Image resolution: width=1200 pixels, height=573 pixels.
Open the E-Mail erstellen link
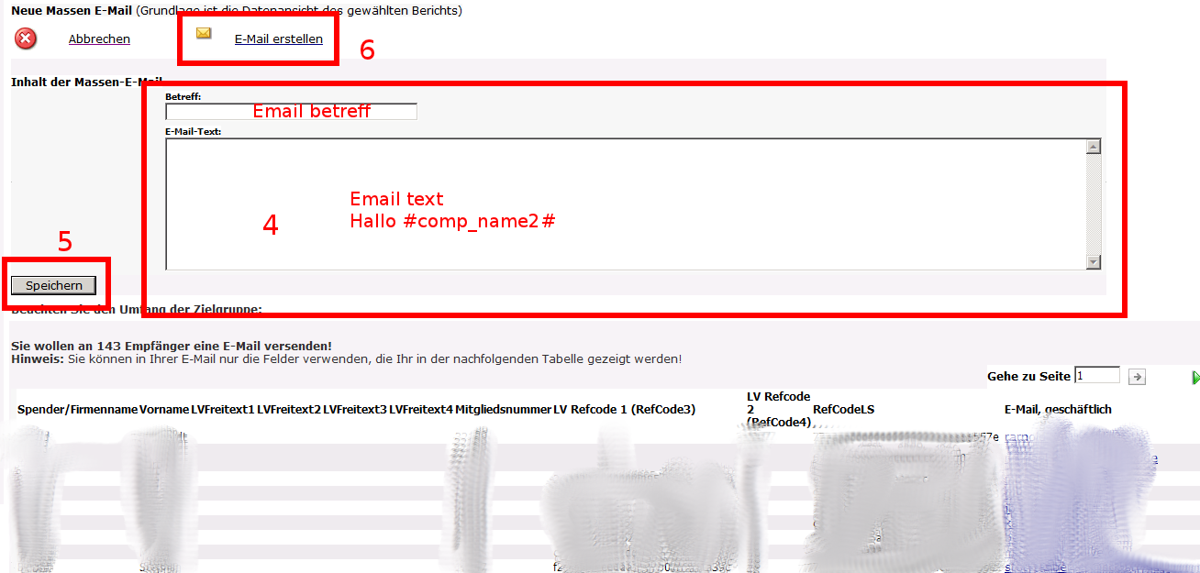pos(279,39)
